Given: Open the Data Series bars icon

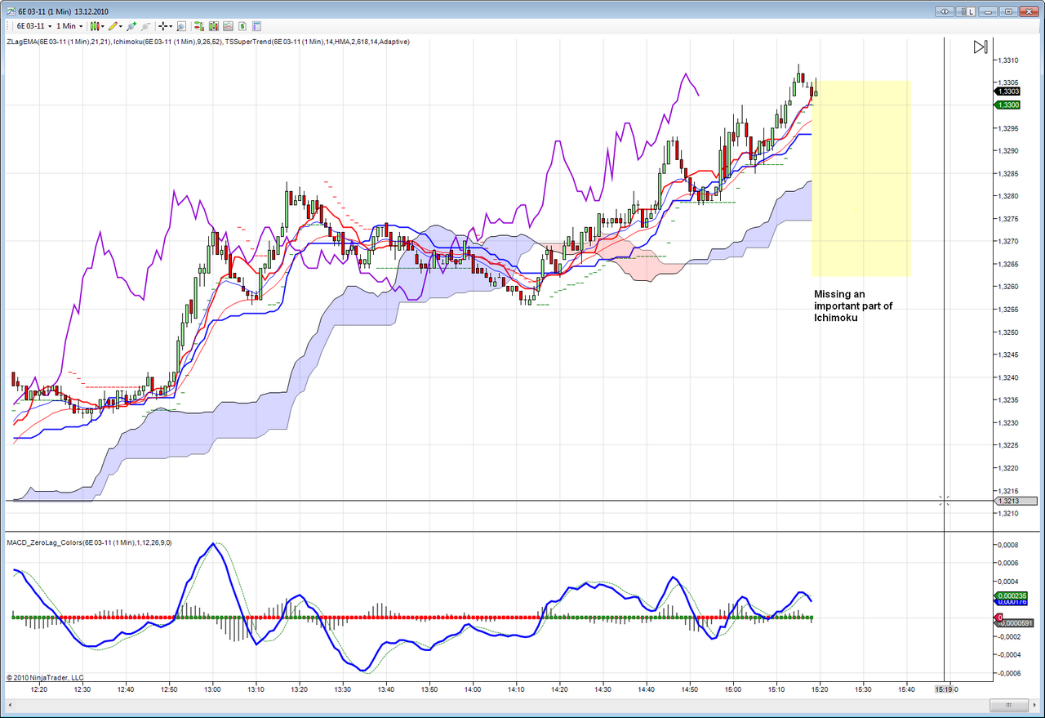Looking at the screenshot, I should click(213, 26).
